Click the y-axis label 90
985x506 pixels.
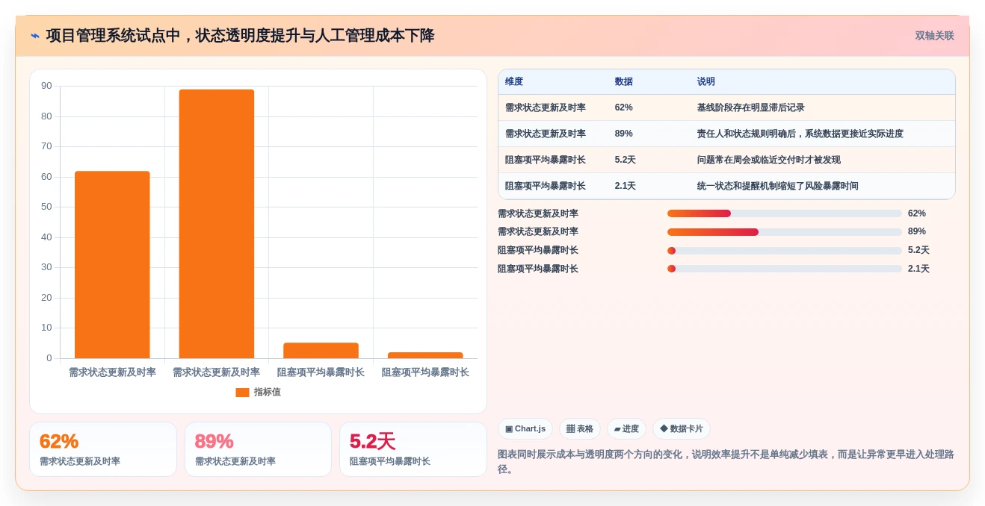click(46, 86)
